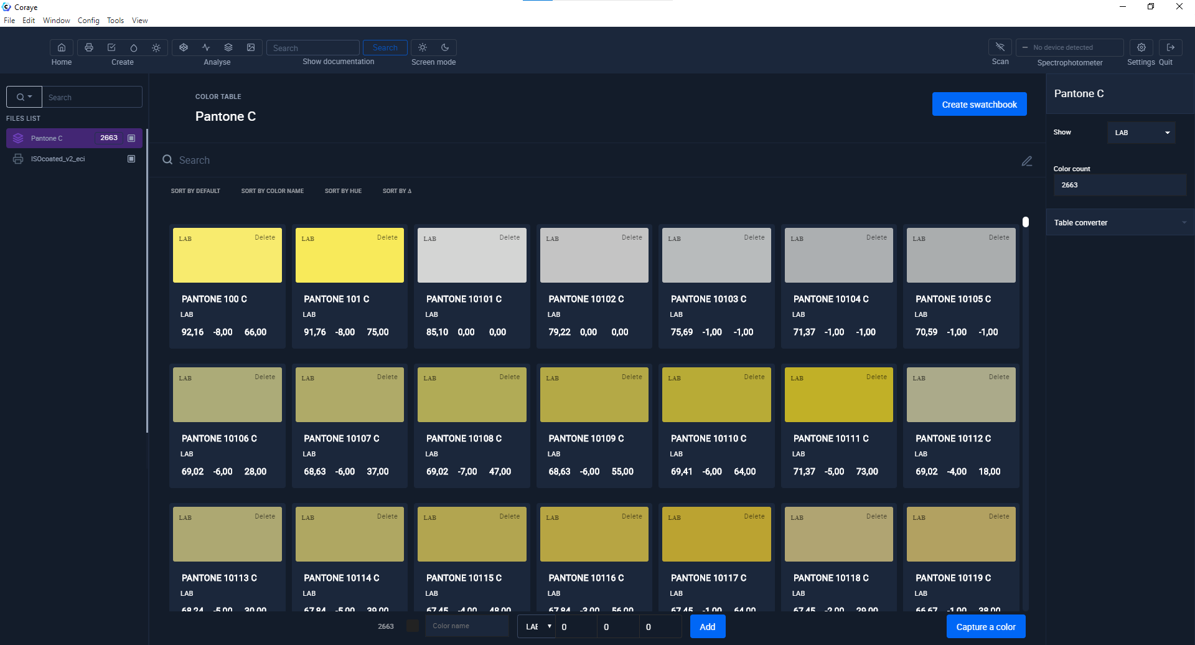Open the sidebar search type dropdown
The width and height of the screenshot is (1195, 645).
click(x=24, y=97)
